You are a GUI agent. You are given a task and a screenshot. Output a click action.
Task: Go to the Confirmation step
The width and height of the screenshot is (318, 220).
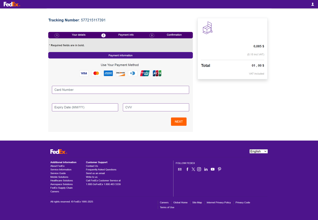[x=174, y=35]
